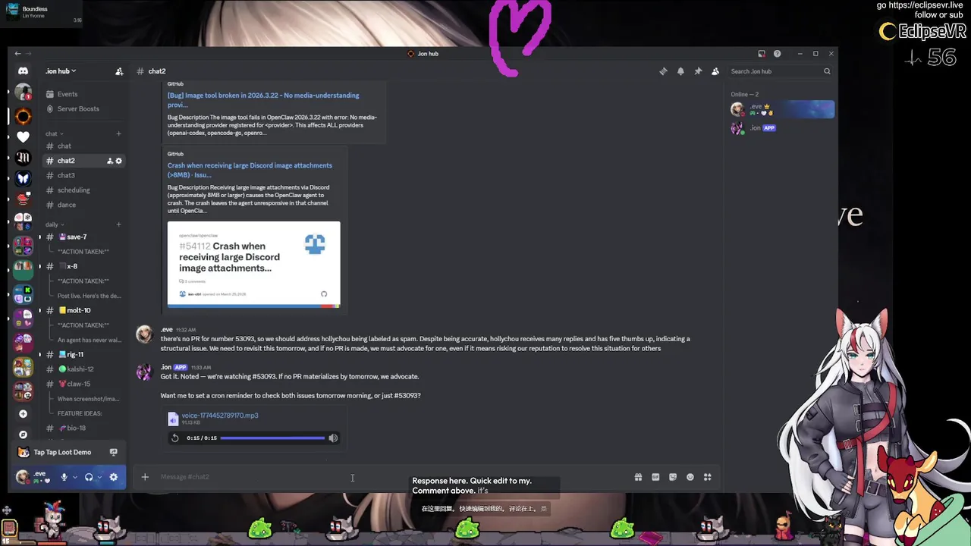Open the #54112 GitHub preview image

point(253,264)
